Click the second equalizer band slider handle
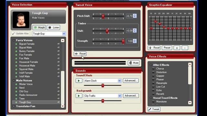The image size is (207, 116). [x=155, y=21]
